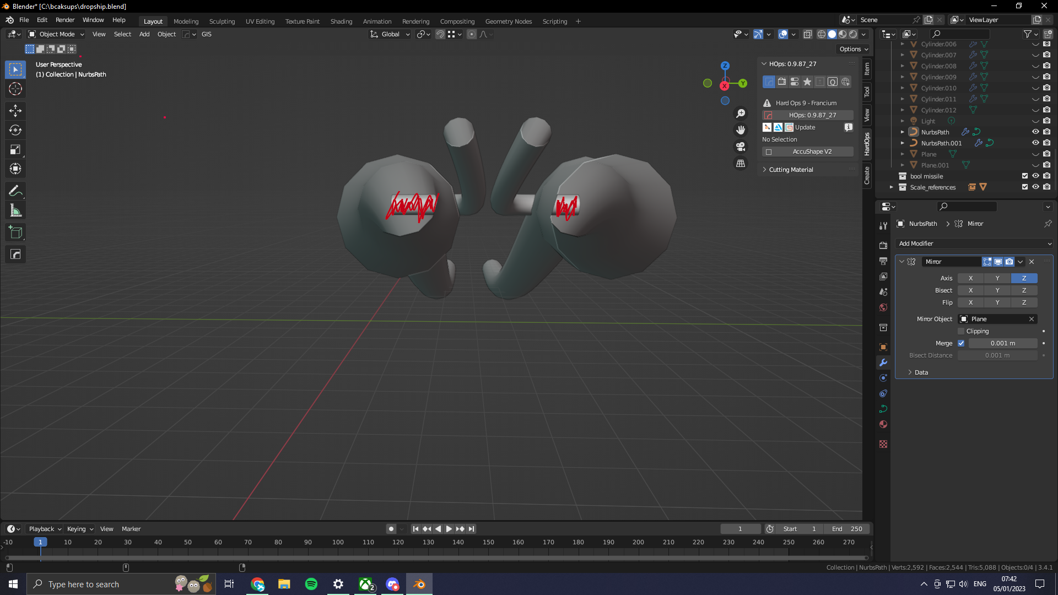The image size is (1058, 595).
Task: Switch orthographic perspective grid icon
Action: pos(741,164)
